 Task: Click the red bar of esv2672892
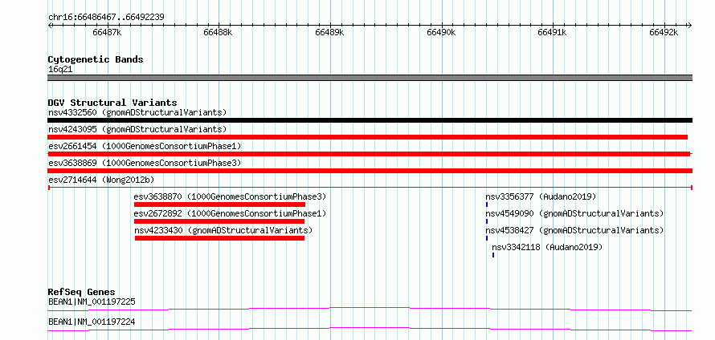pos(219,221)
